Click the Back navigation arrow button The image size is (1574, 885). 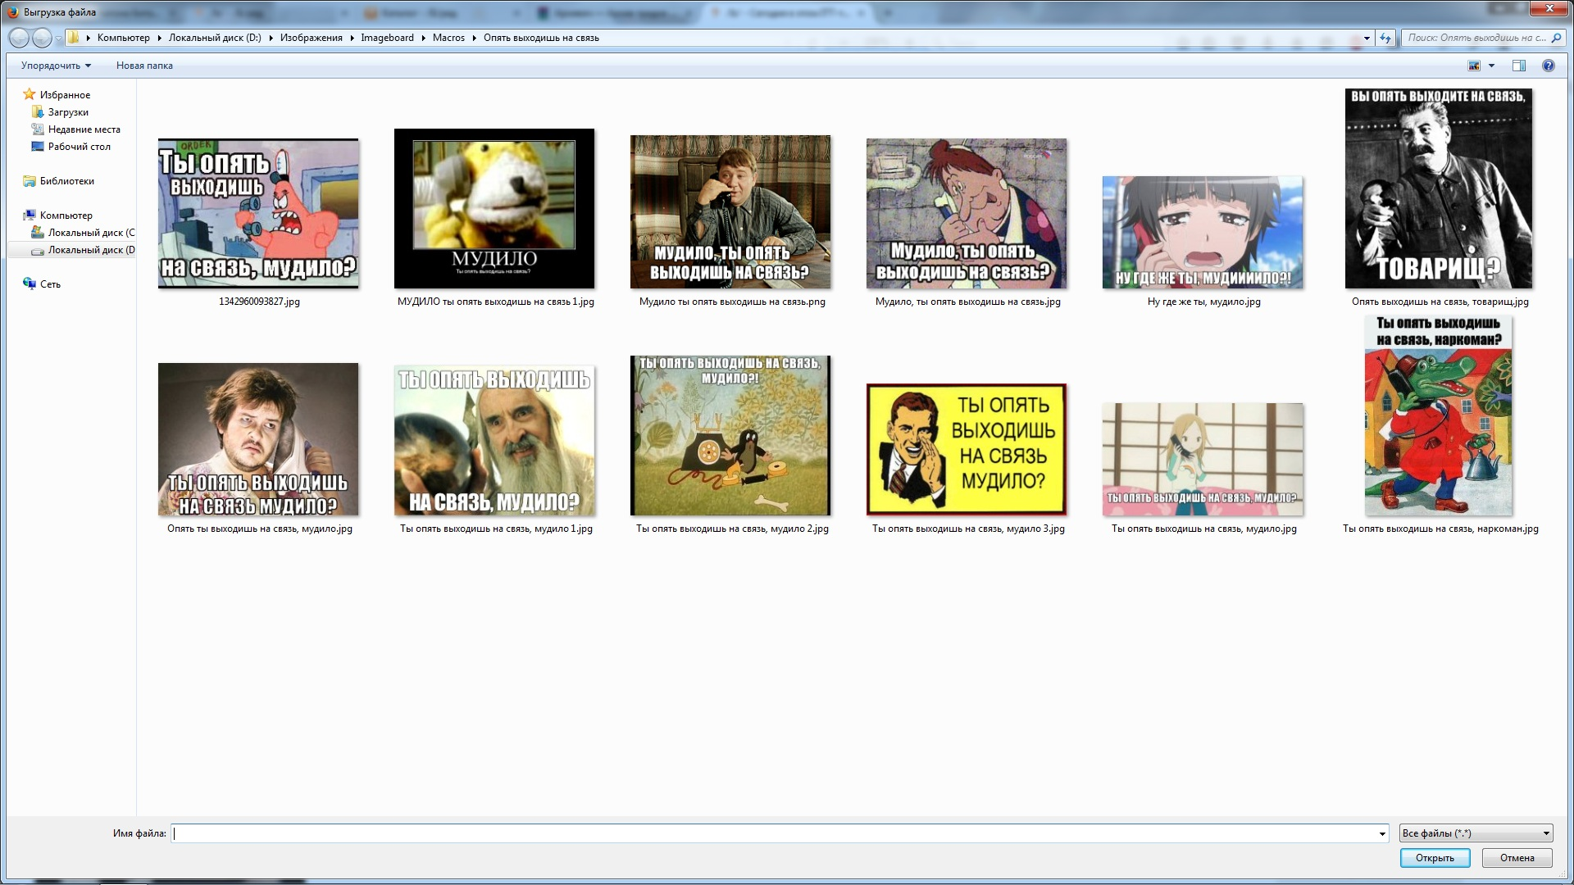click(19, 38)
